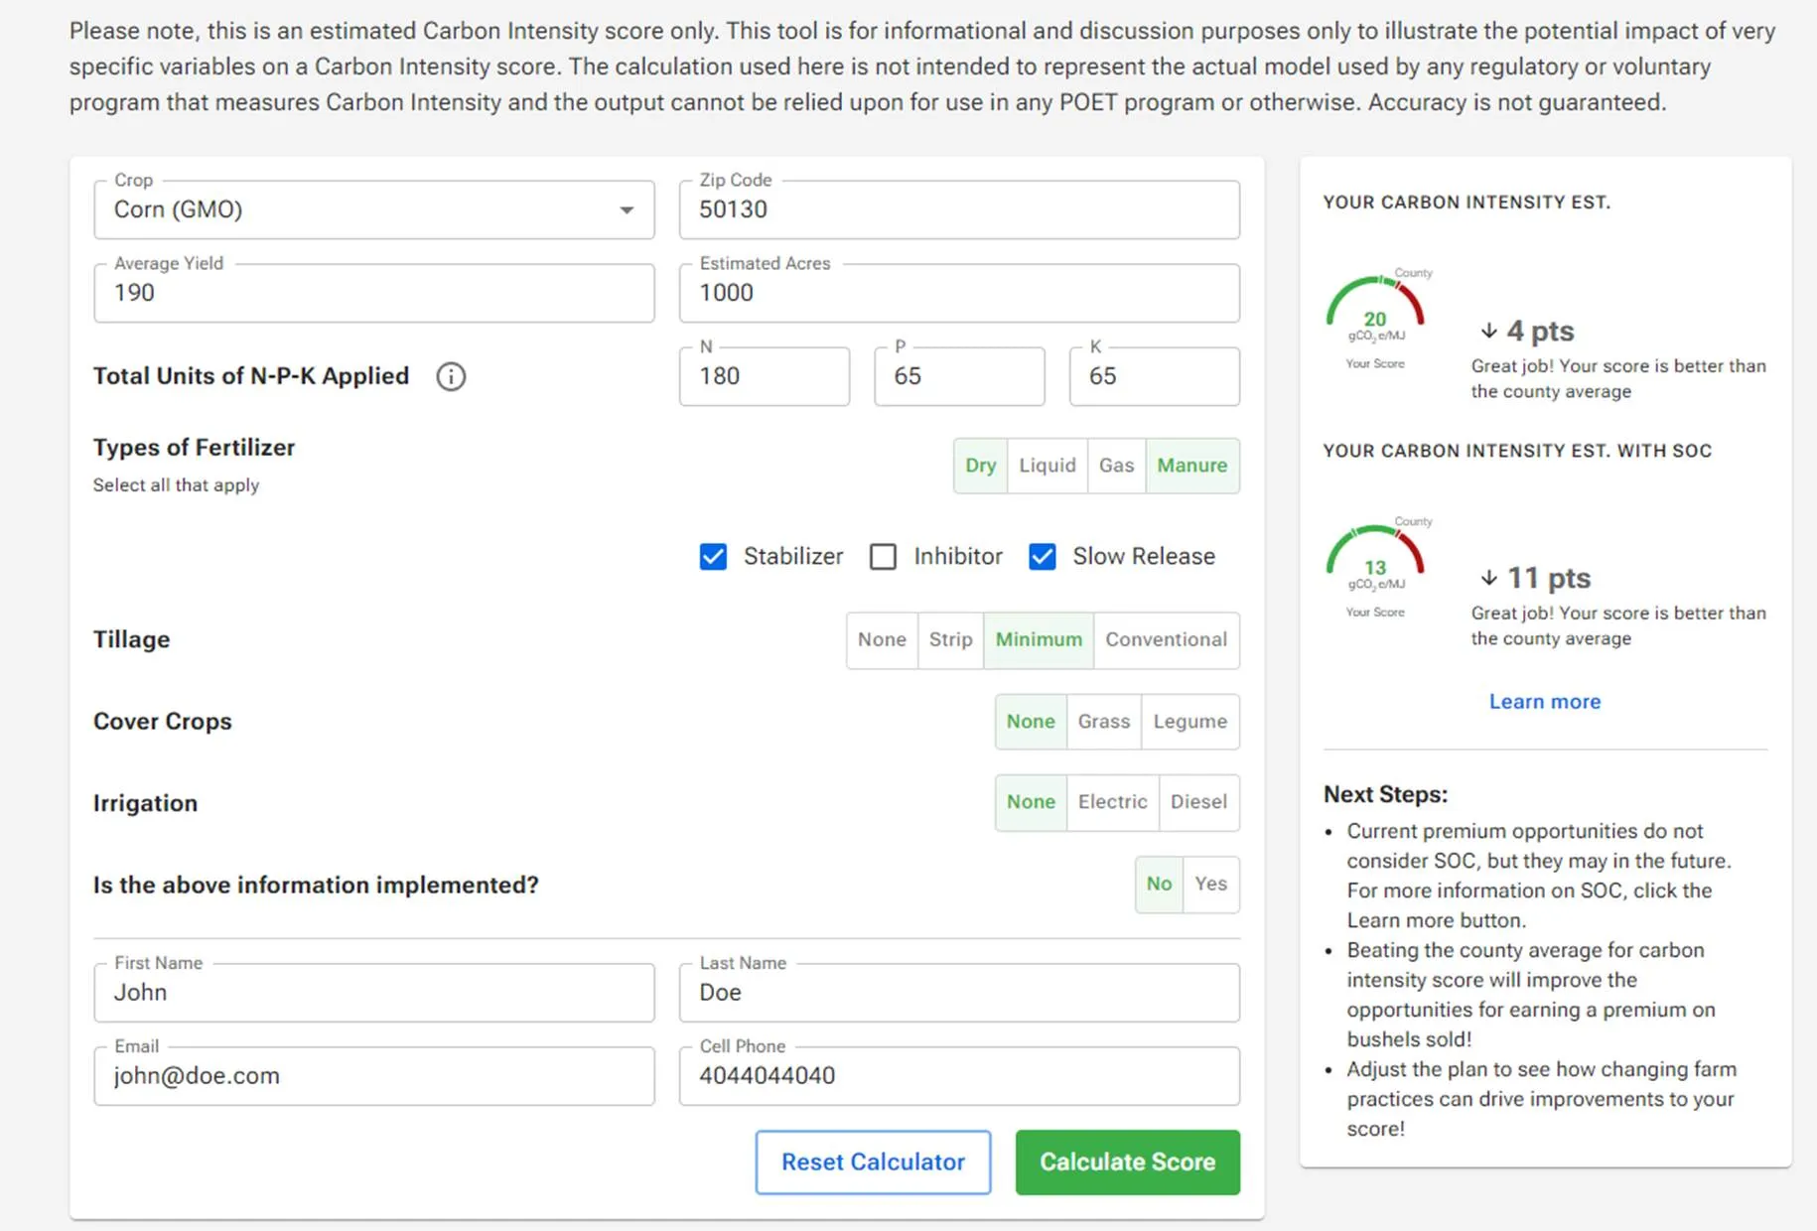This screenshot has width=1817, height=1231.
Task: Click the Zip Code field
Action: [959, 209]
